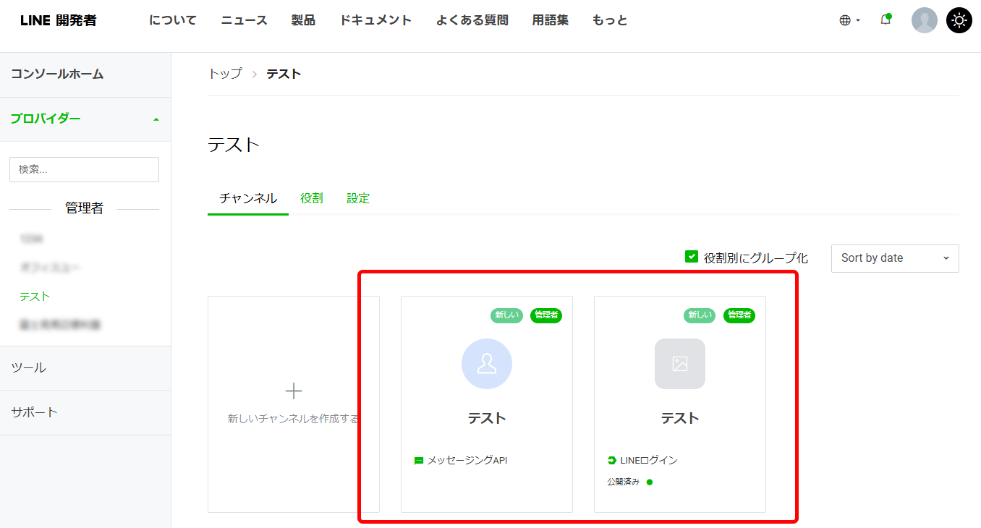Click 新しい badge on Messaging API card
981x528 pixels.
click(x=506, y=315)
